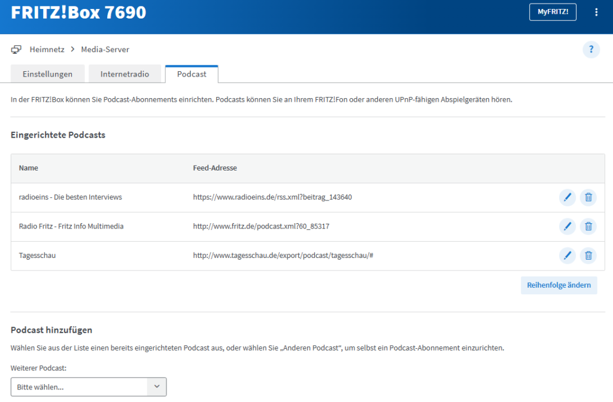This screenshot has height=402, width=613.
Task: Switch to the Internetradio tab
Action: (x=125, y=74)
